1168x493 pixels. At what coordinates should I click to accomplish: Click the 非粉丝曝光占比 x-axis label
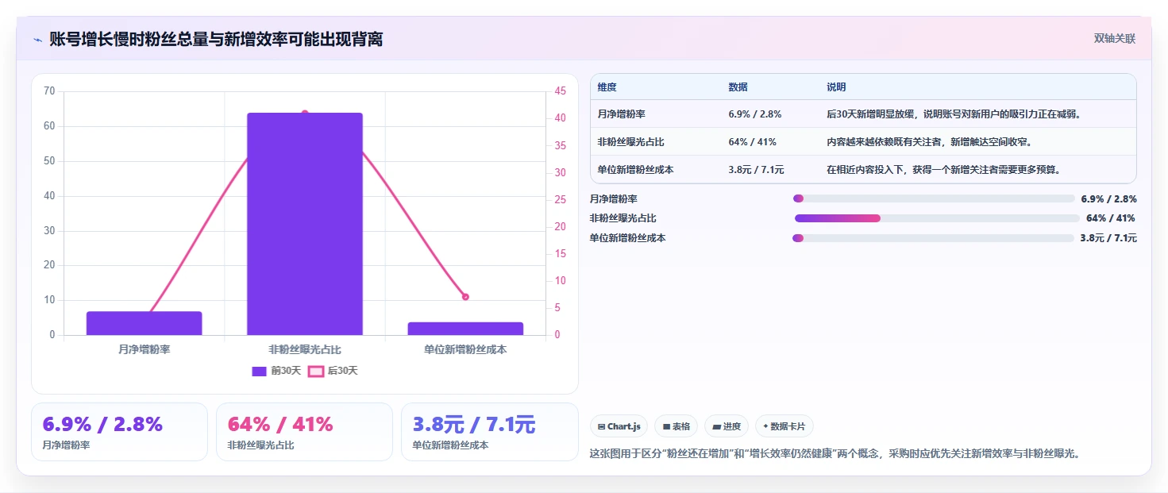305,349
